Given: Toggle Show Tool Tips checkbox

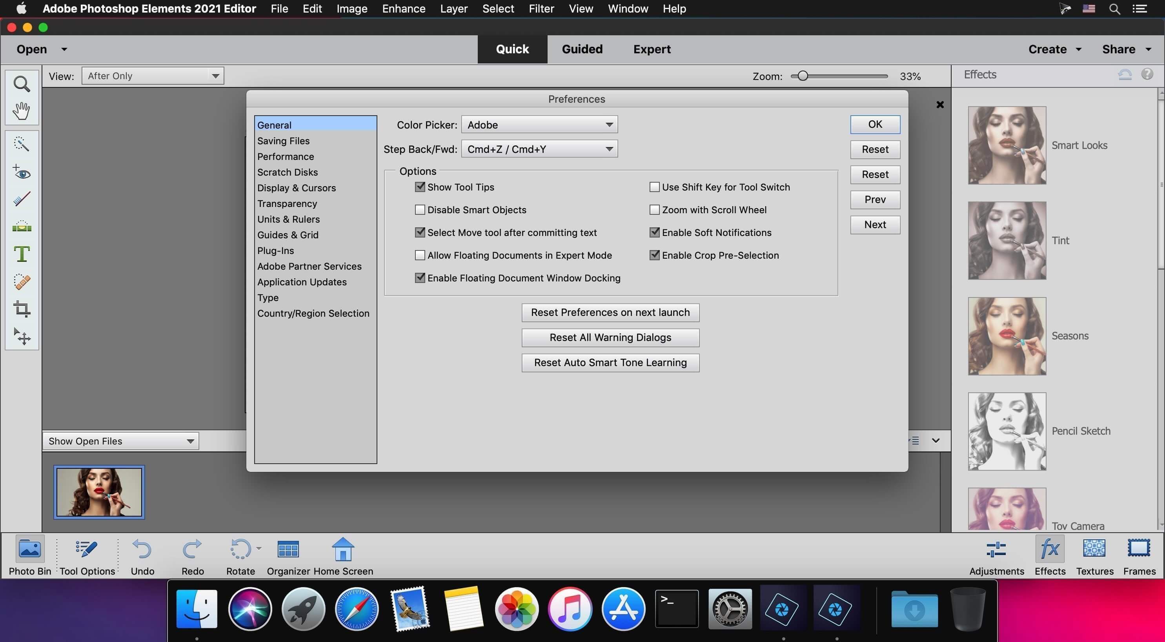Looking at the screenshot, I should point(420,187).
